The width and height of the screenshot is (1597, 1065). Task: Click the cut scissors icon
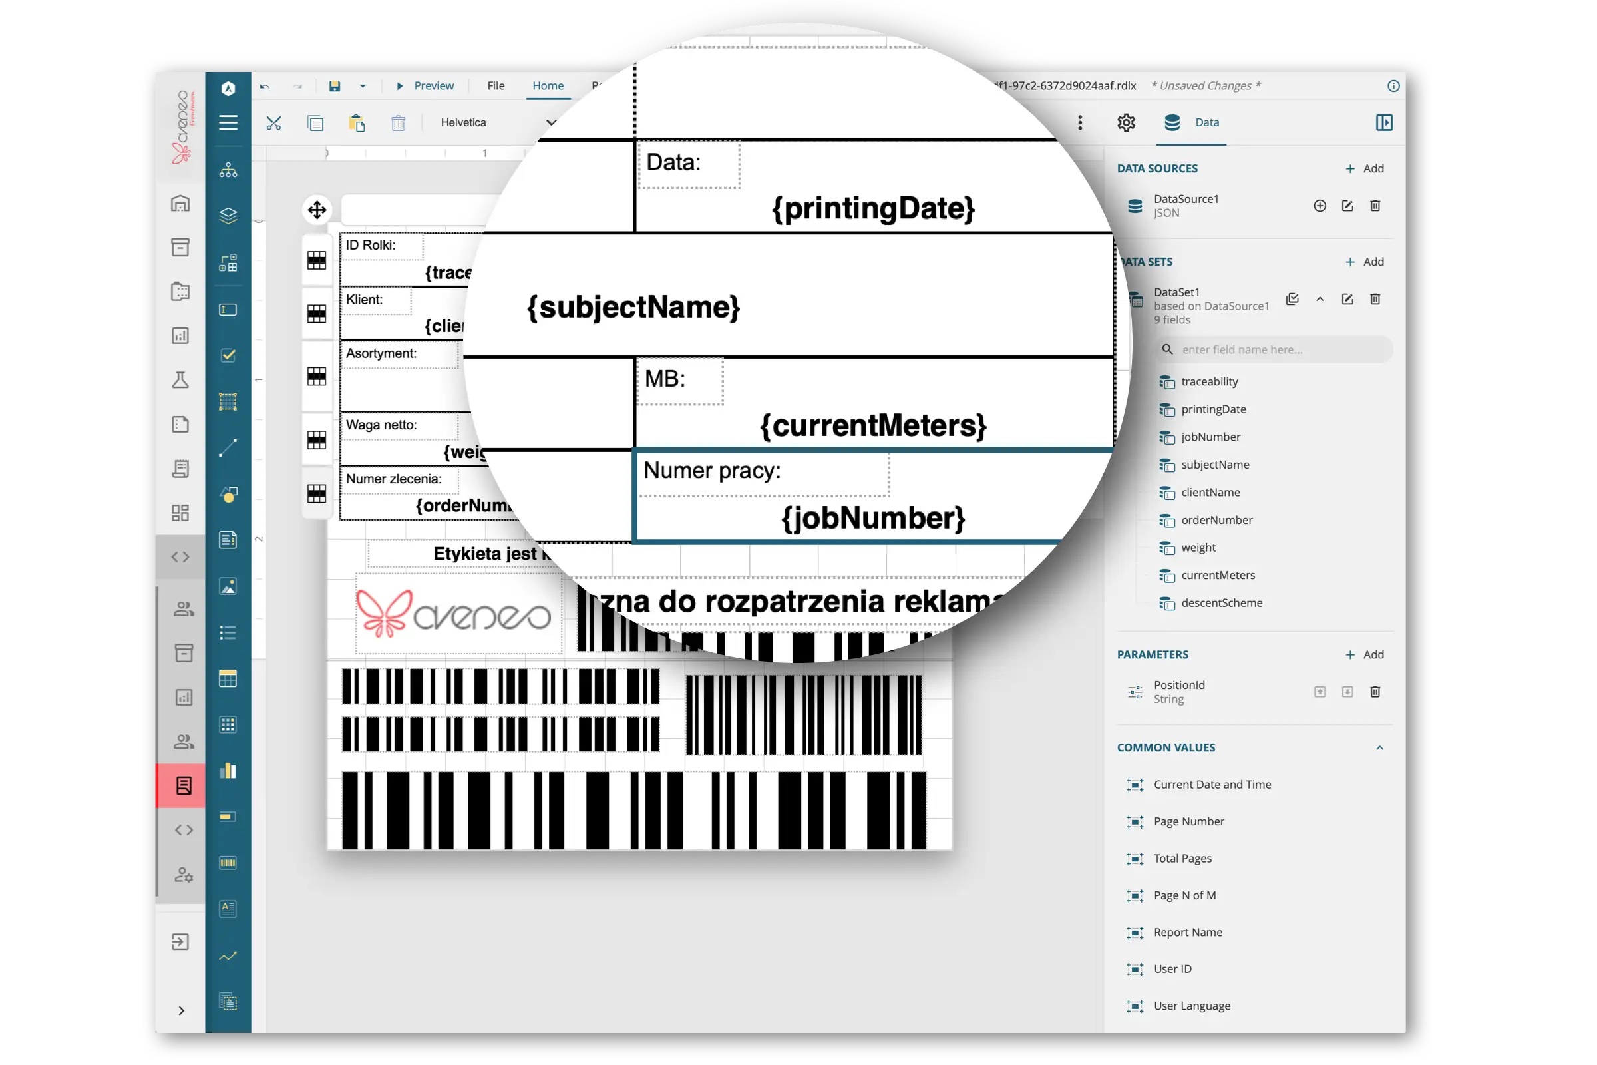tap(273, 123)
